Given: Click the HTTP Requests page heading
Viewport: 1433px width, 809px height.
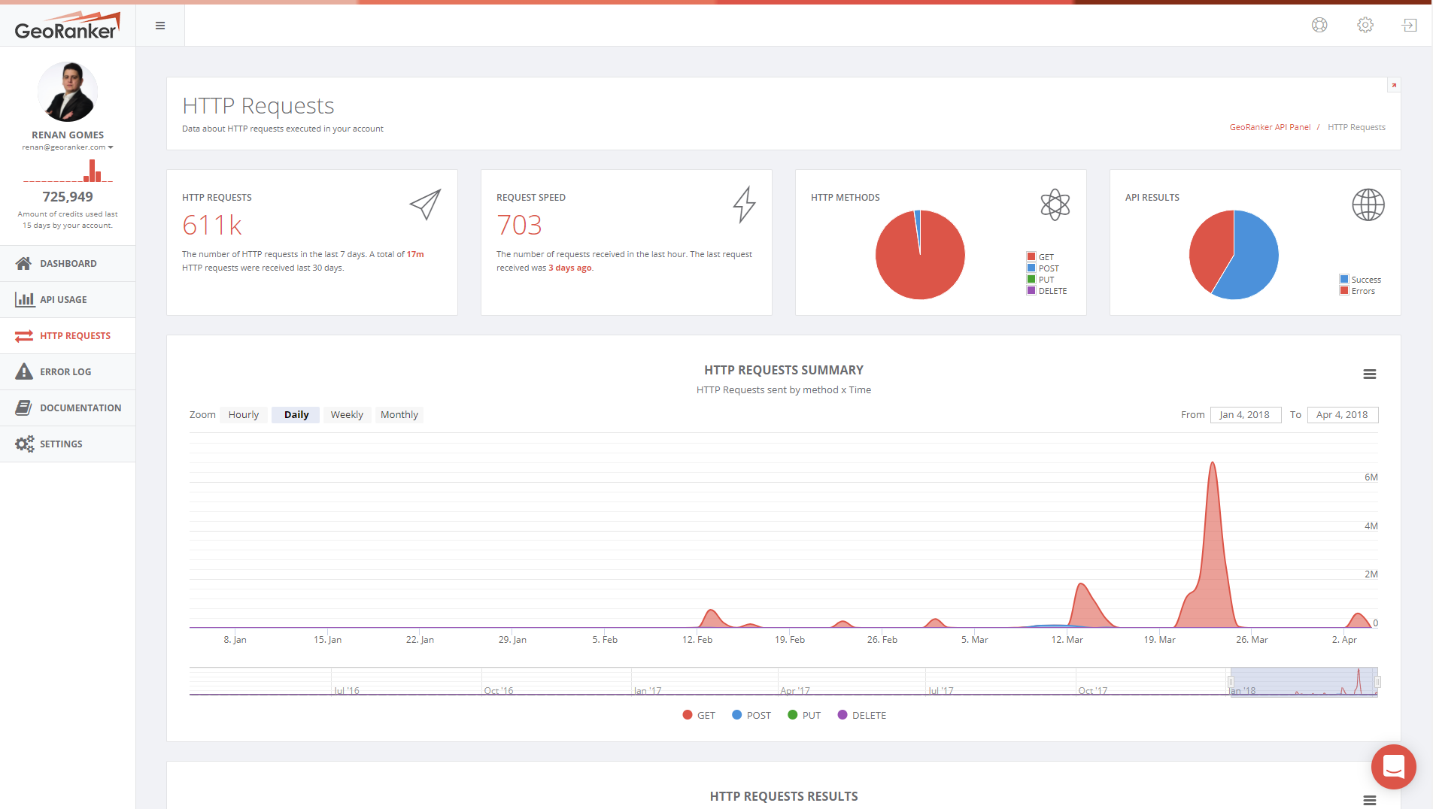Looking at the screenshot, I should pyautogui.click(x=258, y=106).
